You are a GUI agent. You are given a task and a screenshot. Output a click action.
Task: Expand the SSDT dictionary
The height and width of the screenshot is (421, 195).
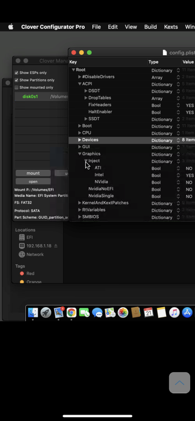coord(86,119)
